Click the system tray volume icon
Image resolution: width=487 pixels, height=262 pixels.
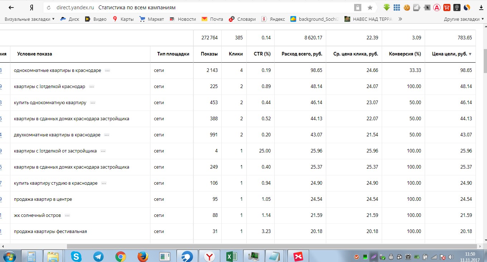[x=451, y=257]
